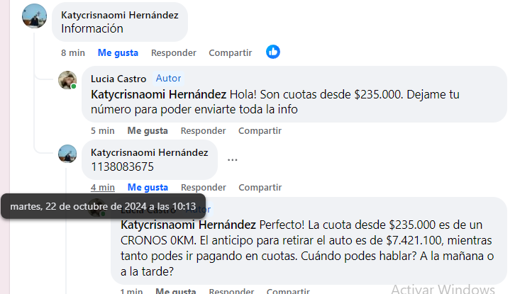Open the underlined 4 min timestamp

103,187
